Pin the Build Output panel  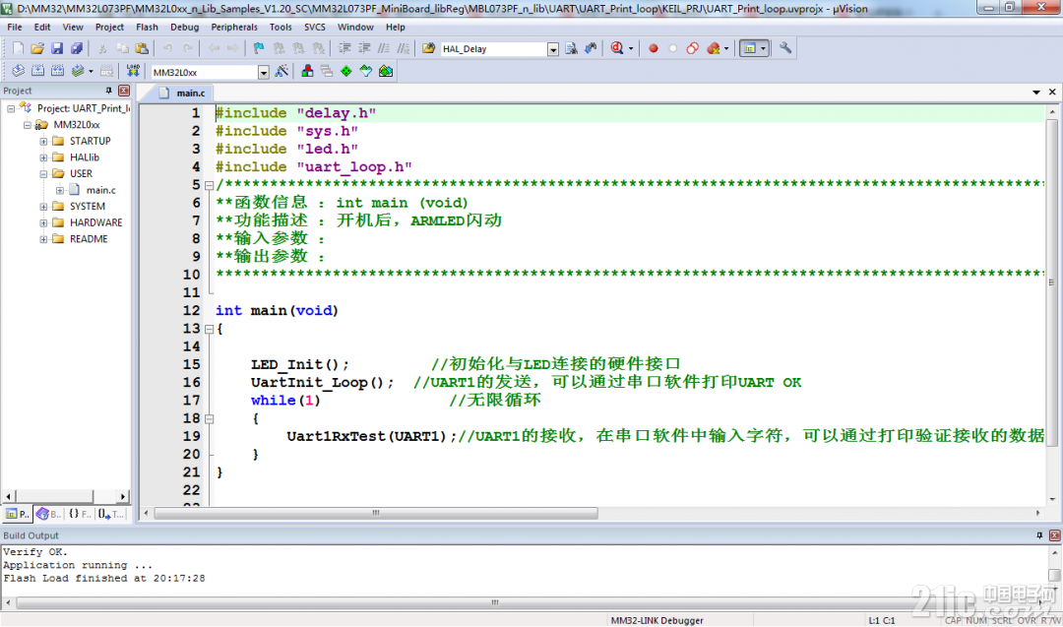click(x=1039, y=535)
